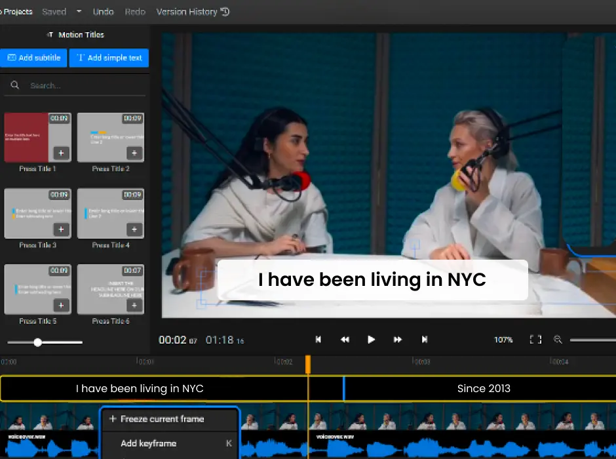Rewind the playback
The height and width of the screenshot is (459, 616).
(345, 340)
